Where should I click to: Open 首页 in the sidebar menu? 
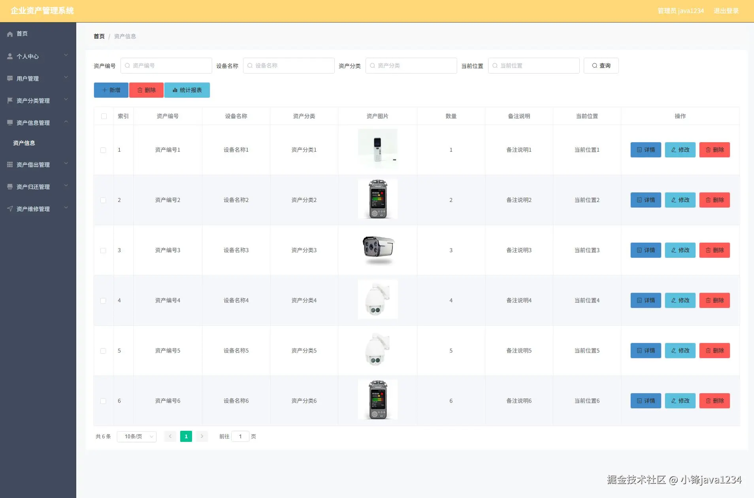pyautogui.click(x=38, y=34)
